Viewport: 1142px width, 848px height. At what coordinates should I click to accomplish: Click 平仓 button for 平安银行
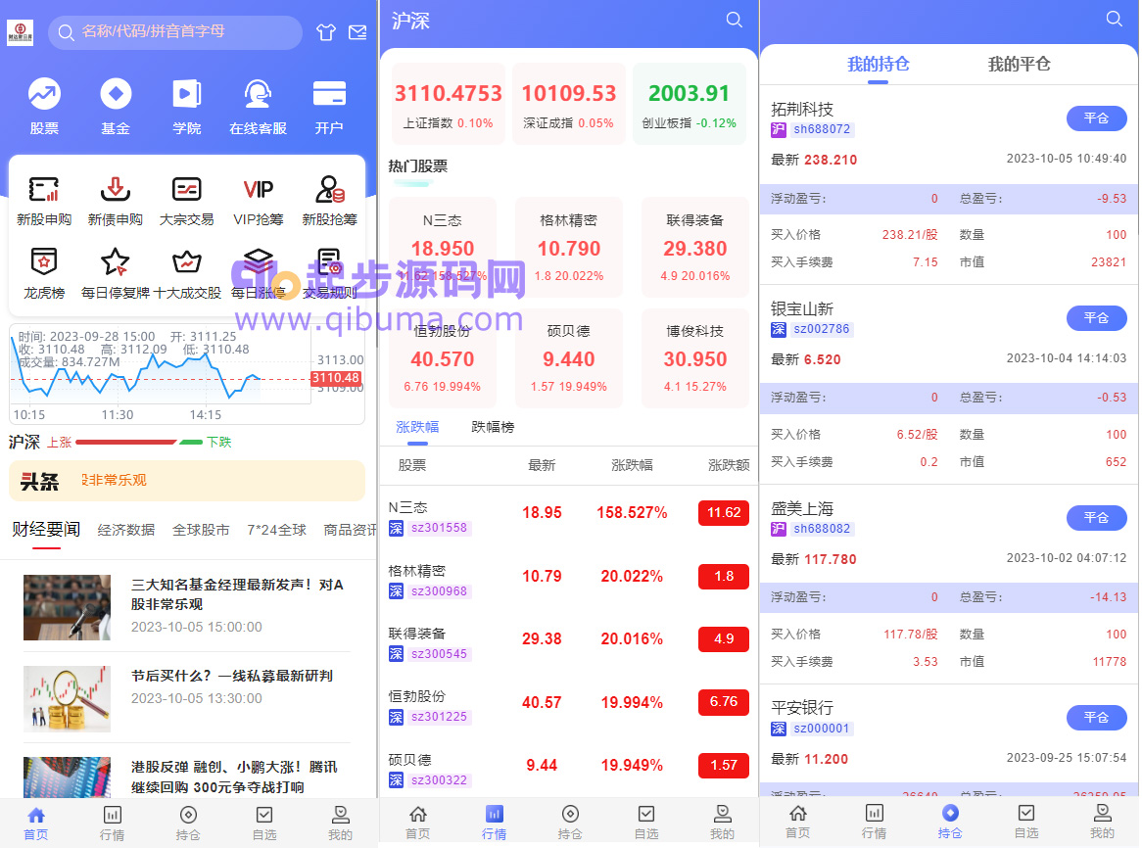tap(1096, 718)
